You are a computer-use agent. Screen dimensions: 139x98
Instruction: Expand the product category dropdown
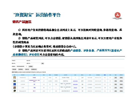click(x=21, y=66)
